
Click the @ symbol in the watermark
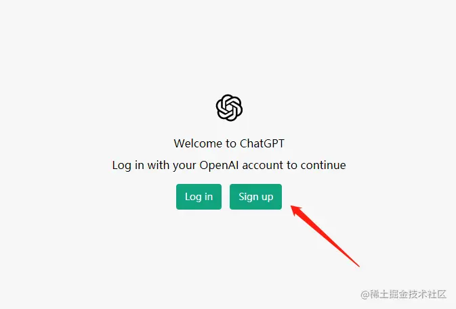pyautogui.click(x=365, y=295)
